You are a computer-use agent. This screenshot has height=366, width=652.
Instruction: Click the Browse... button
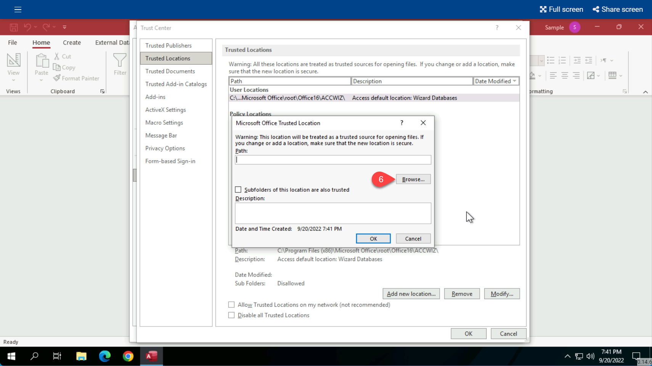coord(413,179)
